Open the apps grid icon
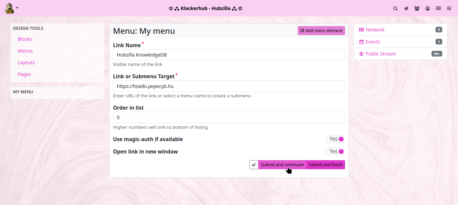 [x=438, y=8]
